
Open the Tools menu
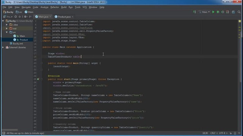pyautogui.click(x=77, y=7)
